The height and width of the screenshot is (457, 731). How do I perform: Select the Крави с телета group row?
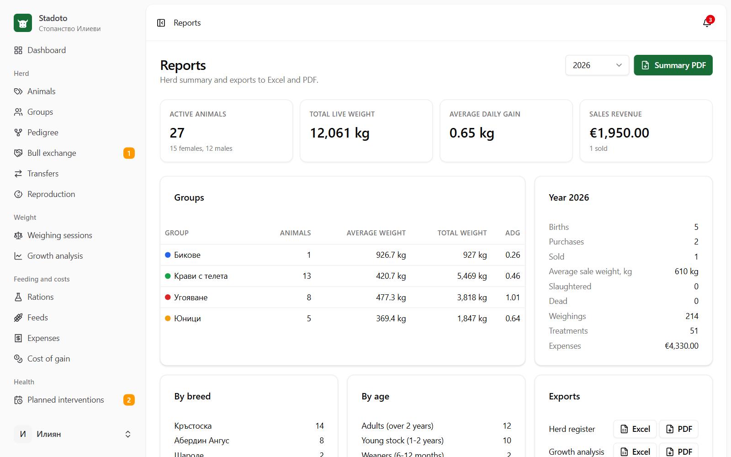[343, 276]
